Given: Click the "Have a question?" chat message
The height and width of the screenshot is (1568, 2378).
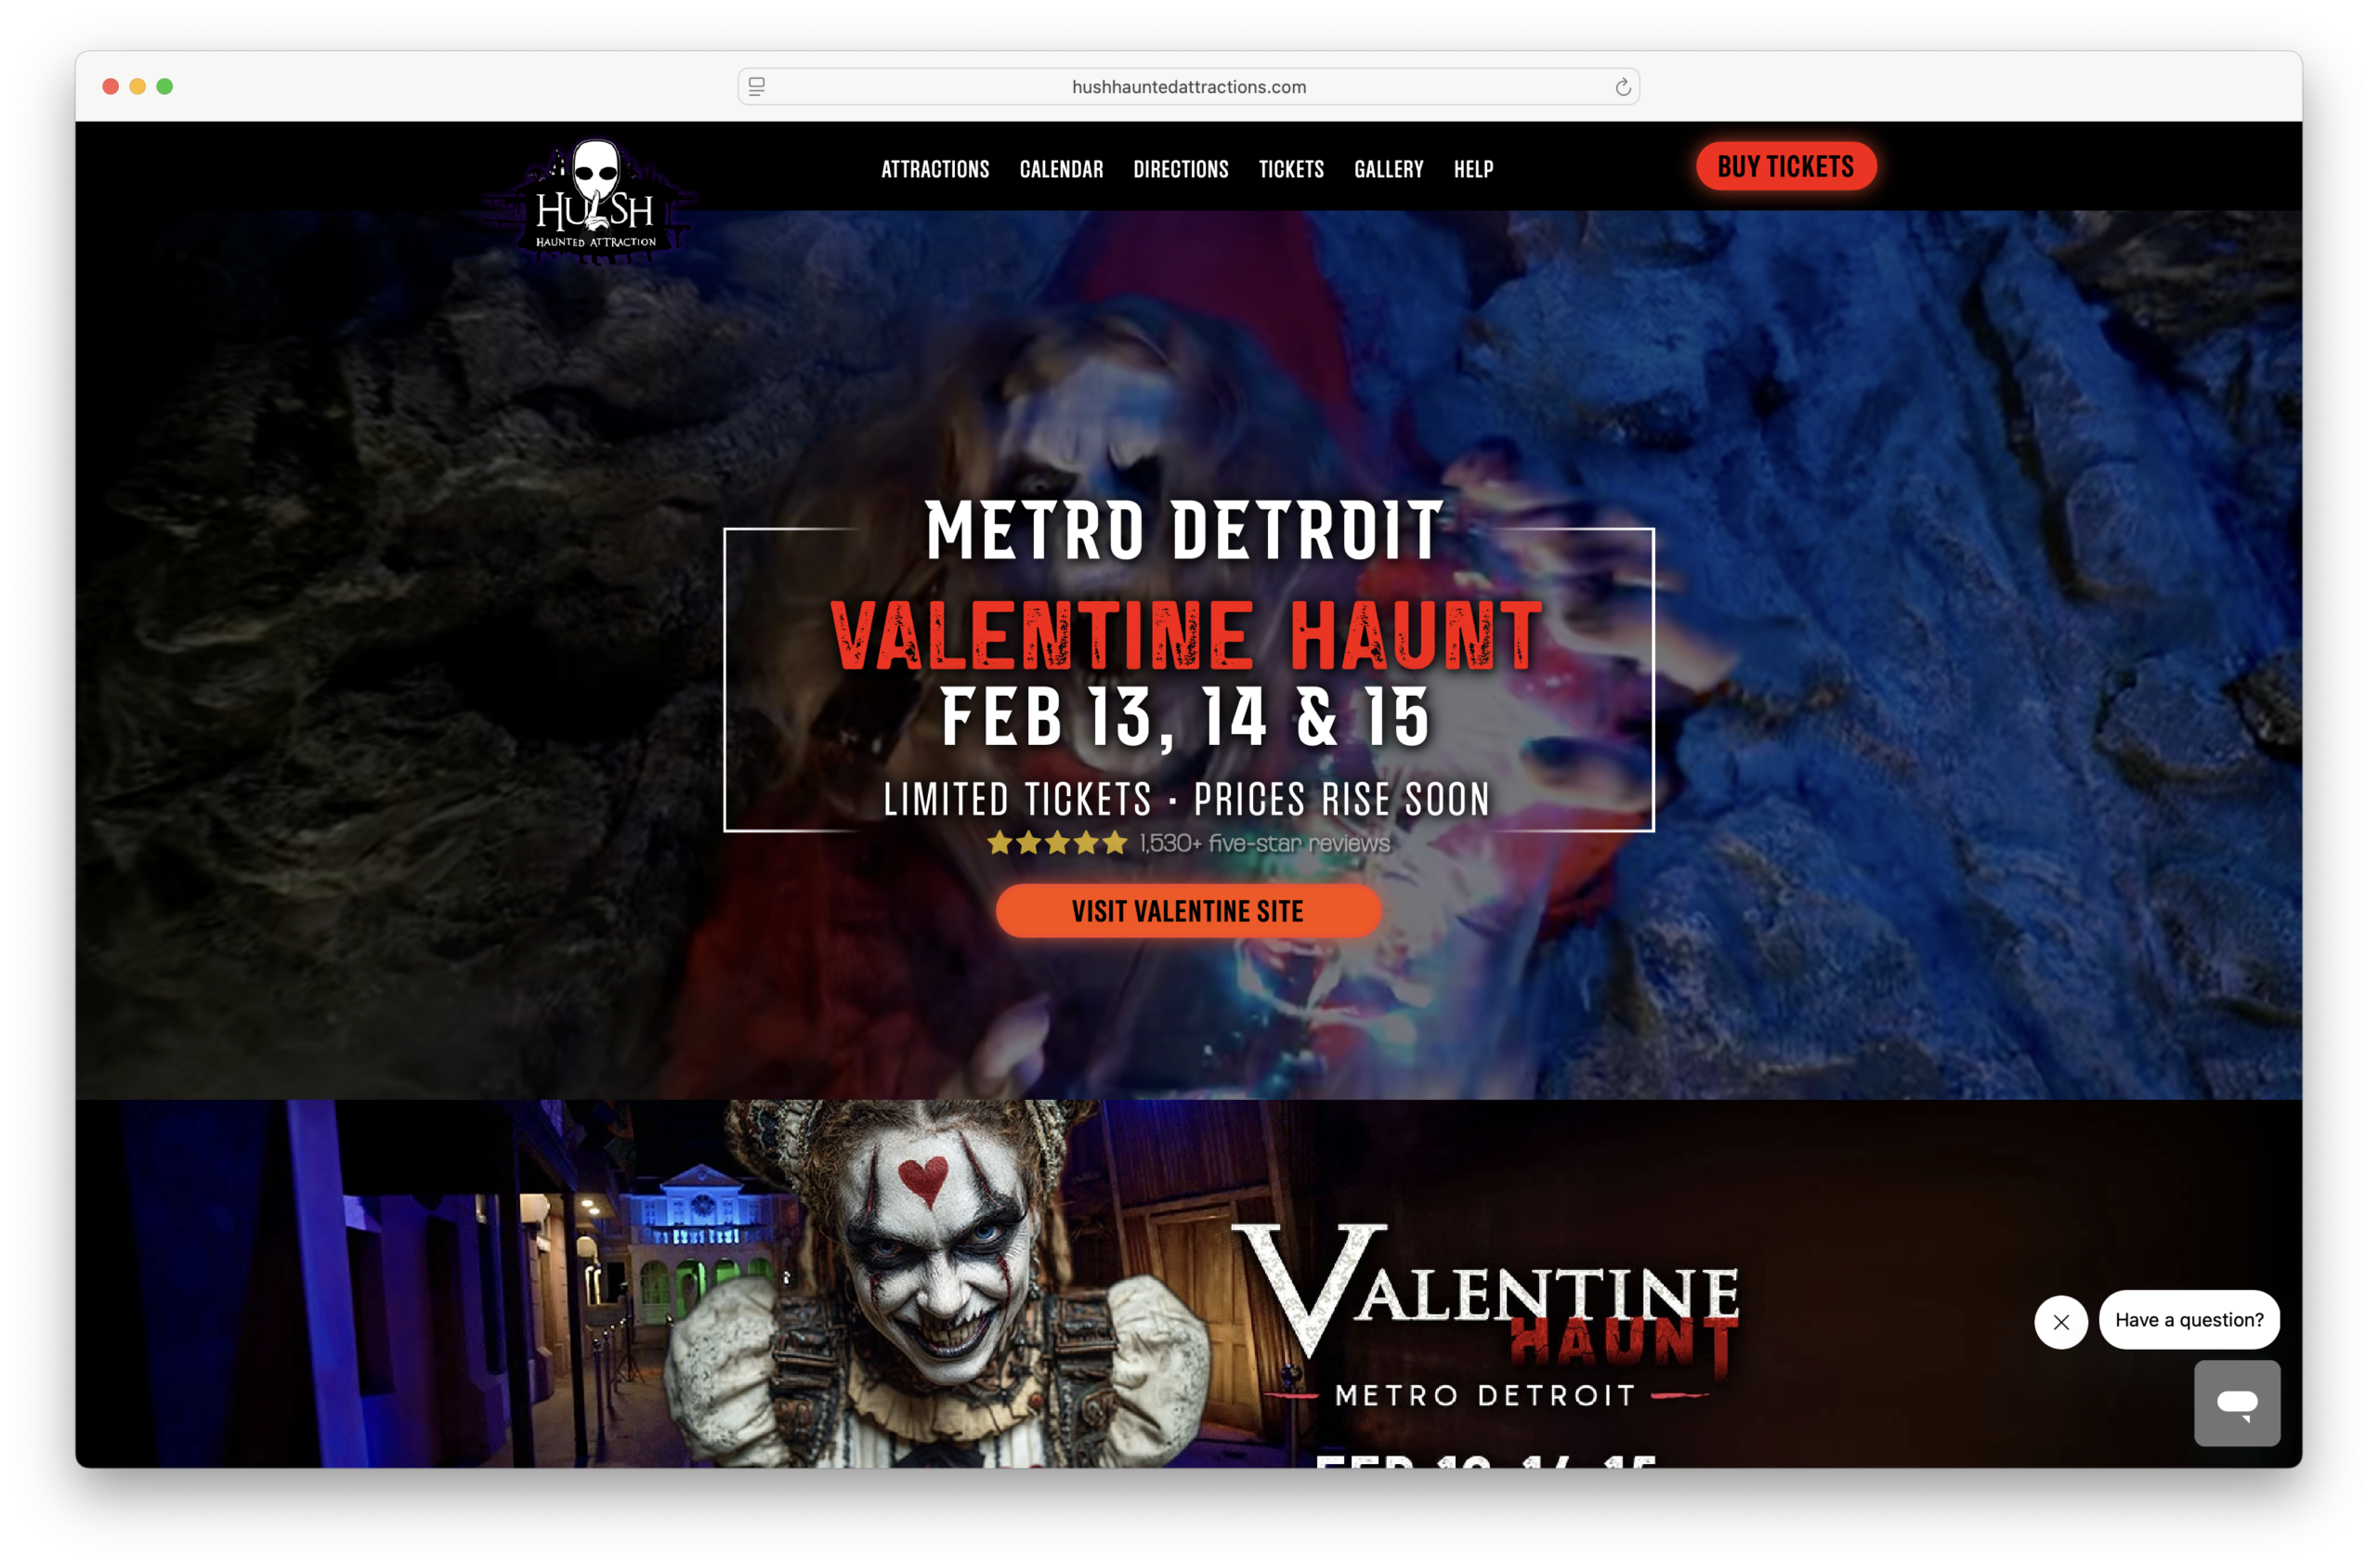Looking at the screenshot, I should [x=2188, y=1320].
